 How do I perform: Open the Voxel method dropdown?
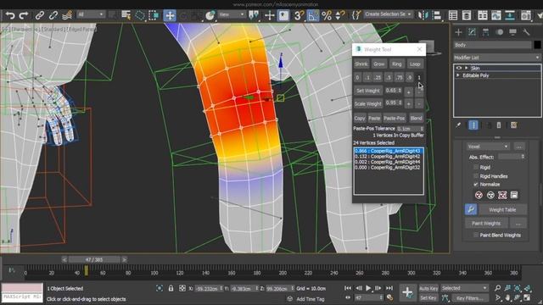[x=488, y=147]
